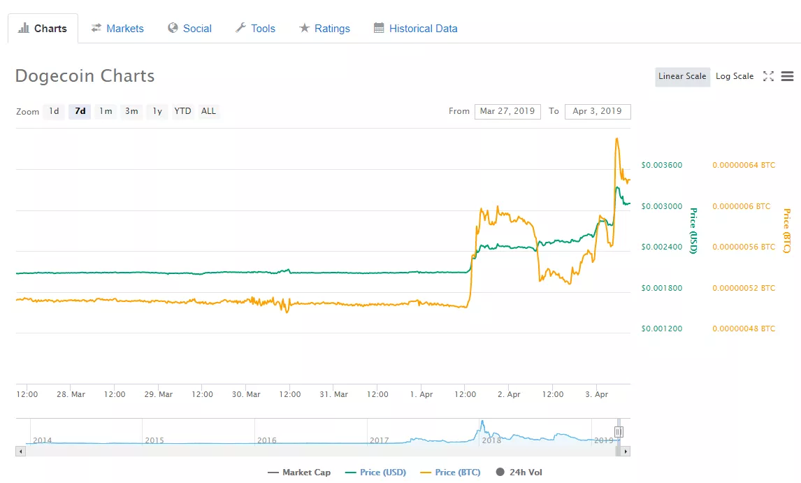Enable Log Scale view
The height and width of the screenshot is (483, 801).
[735, 76]
